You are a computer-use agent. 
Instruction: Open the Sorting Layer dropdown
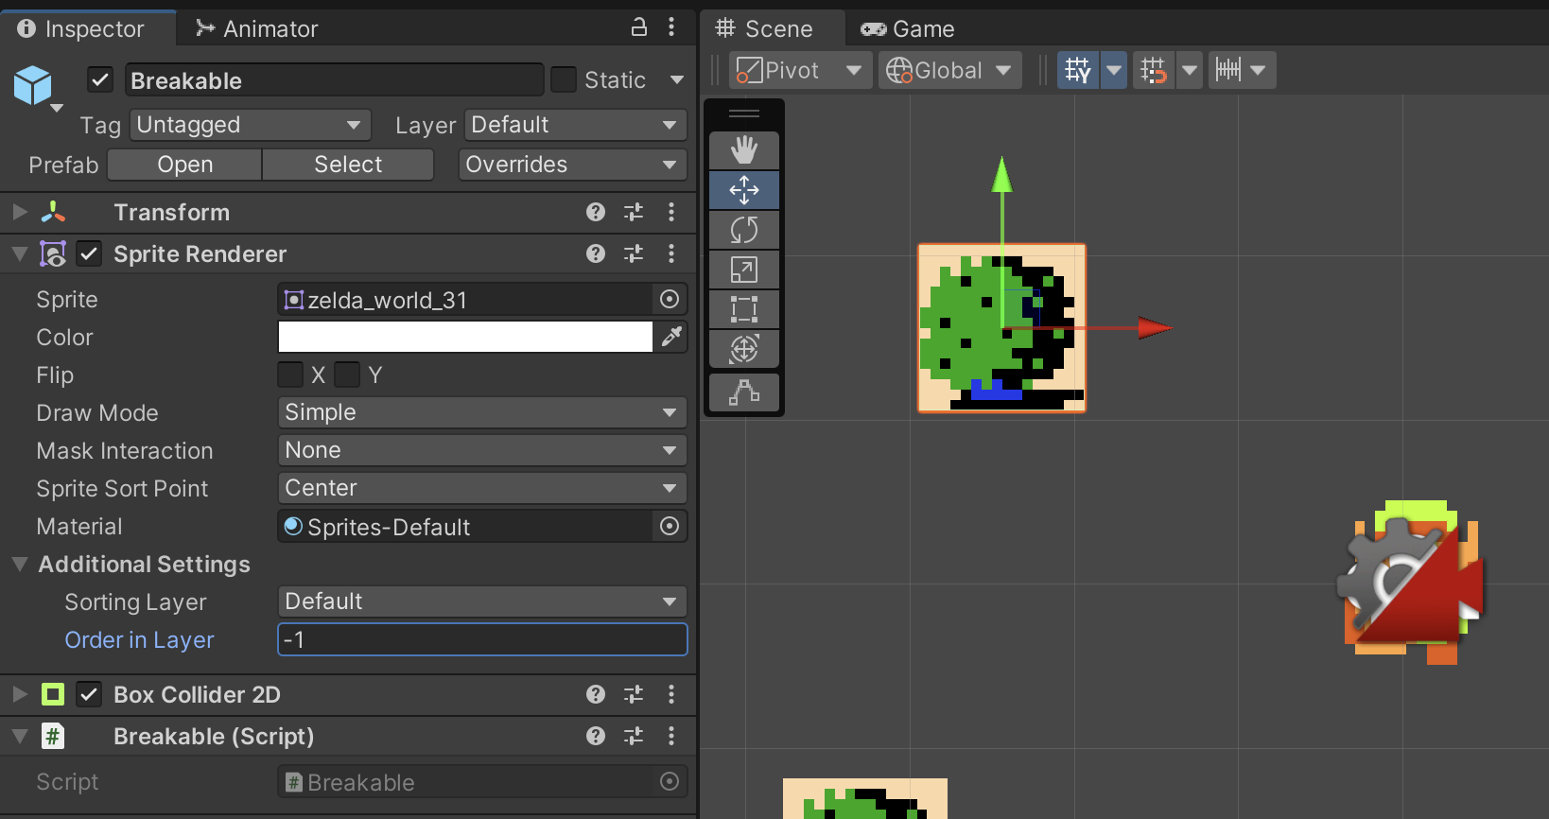coord(481,601)
